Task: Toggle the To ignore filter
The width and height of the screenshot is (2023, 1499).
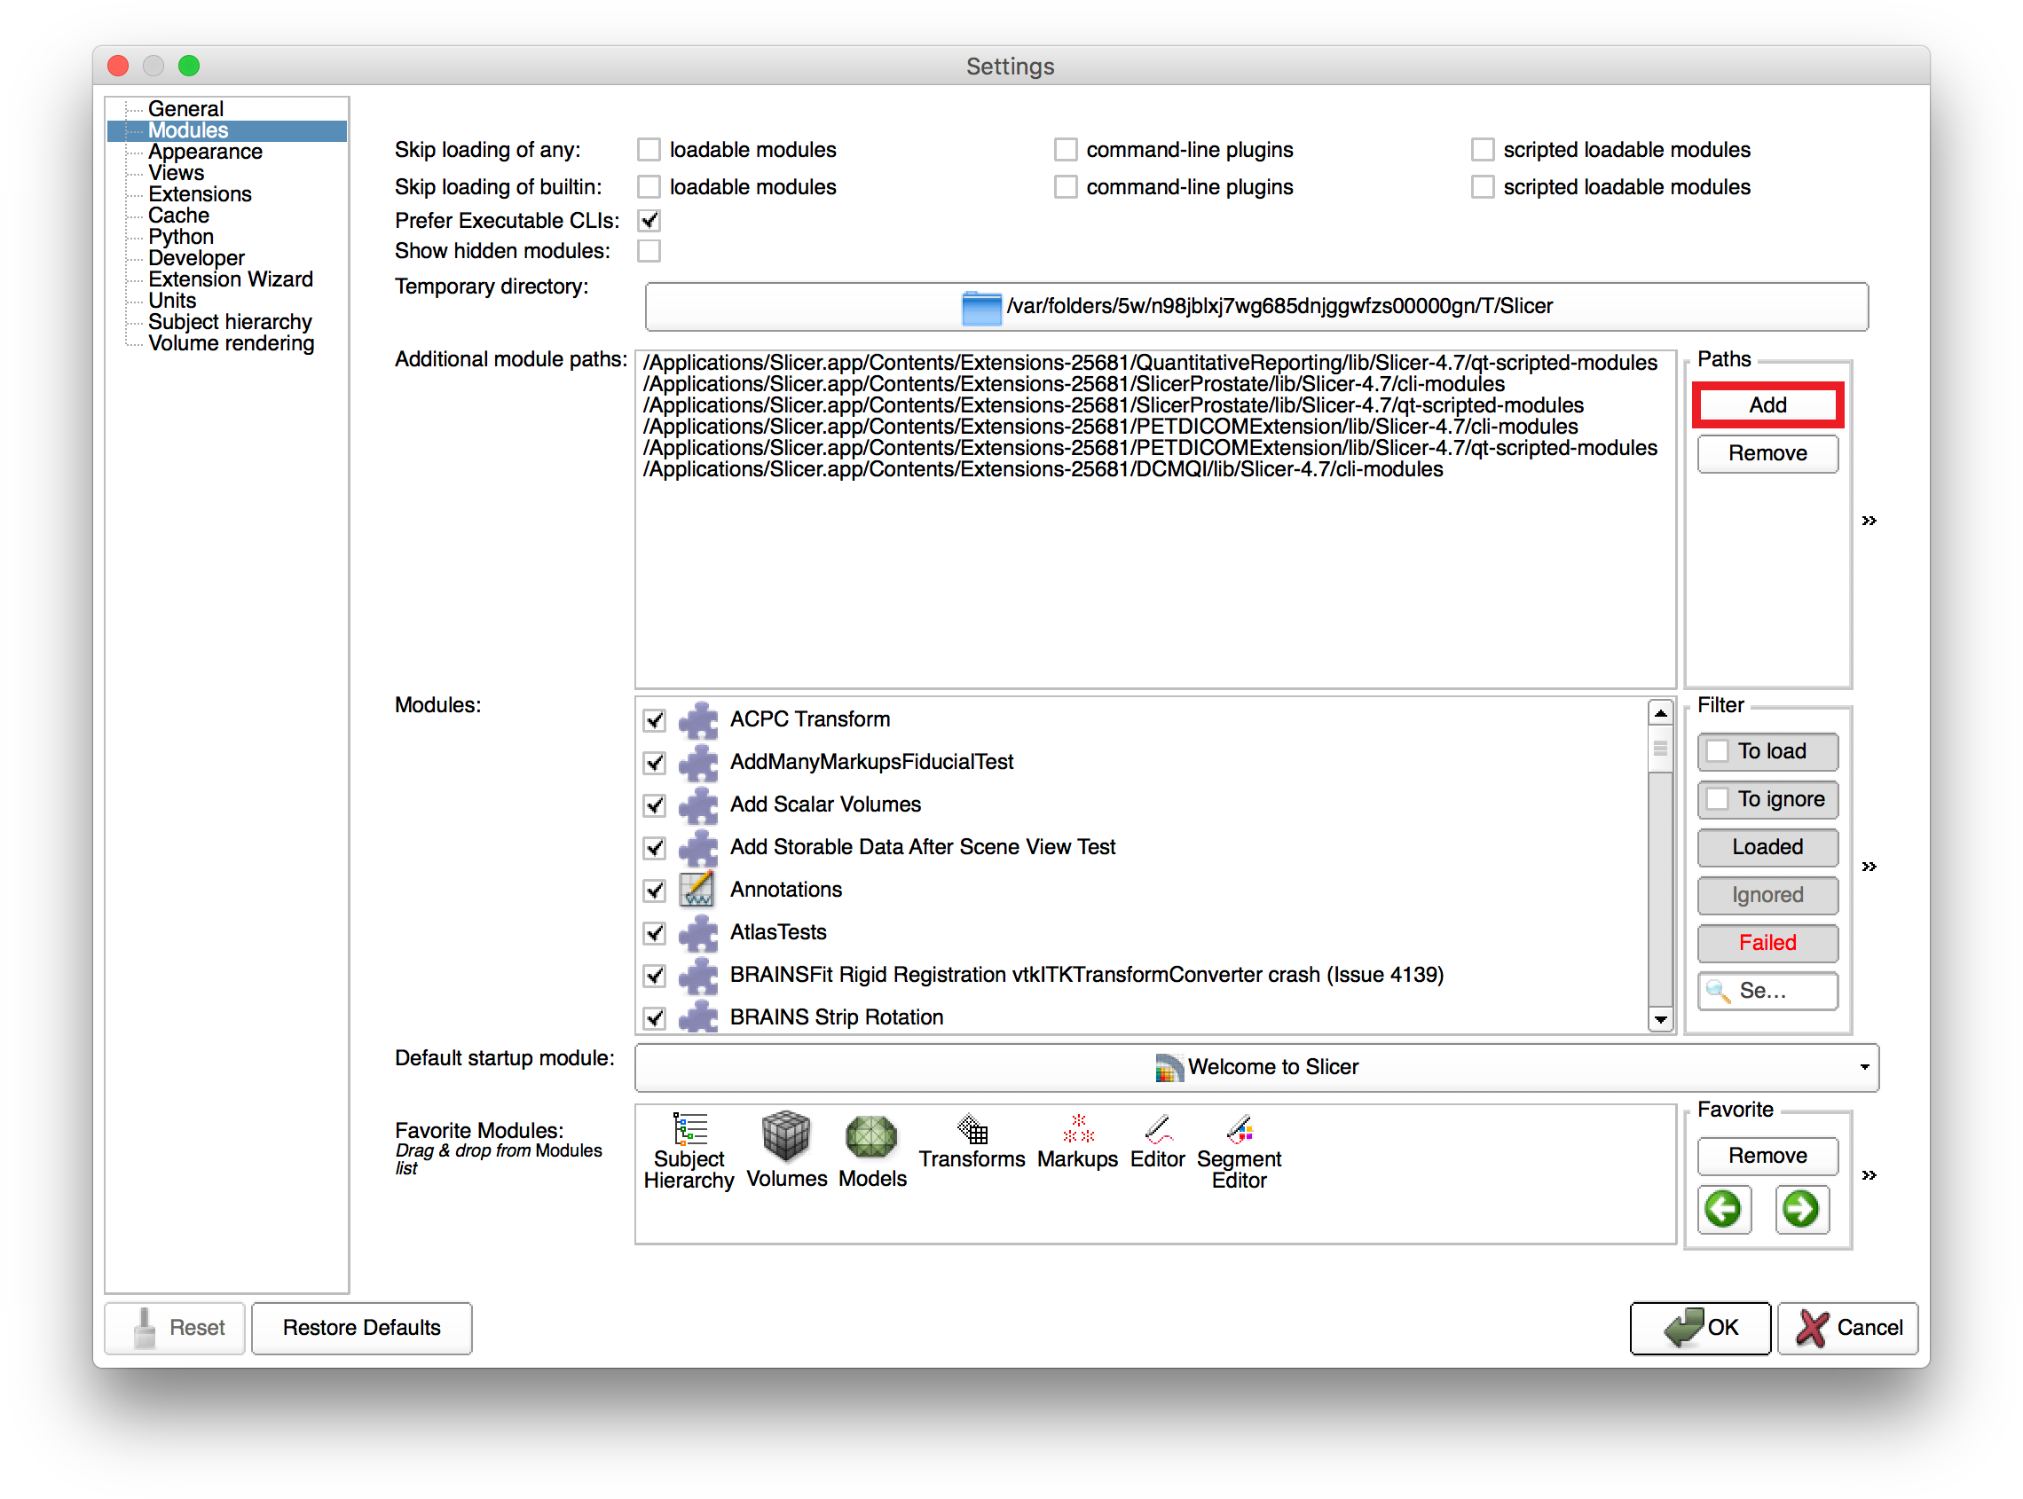Action: (x=1767, y=800)
